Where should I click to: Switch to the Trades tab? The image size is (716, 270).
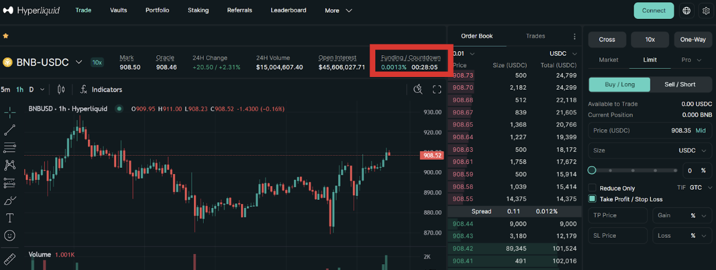tap(535, 36)
